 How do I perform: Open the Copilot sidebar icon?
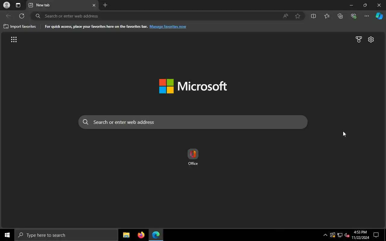[x=379, y=16]
